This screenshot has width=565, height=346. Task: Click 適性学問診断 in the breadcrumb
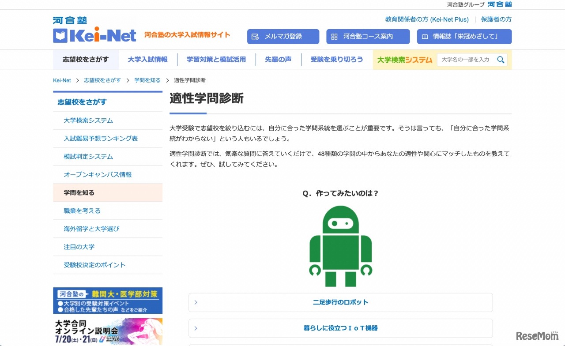pos(190,80)
